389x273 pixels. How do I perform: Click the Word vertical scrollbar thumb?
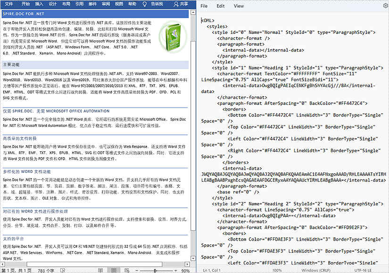click(x=193, y=135)
